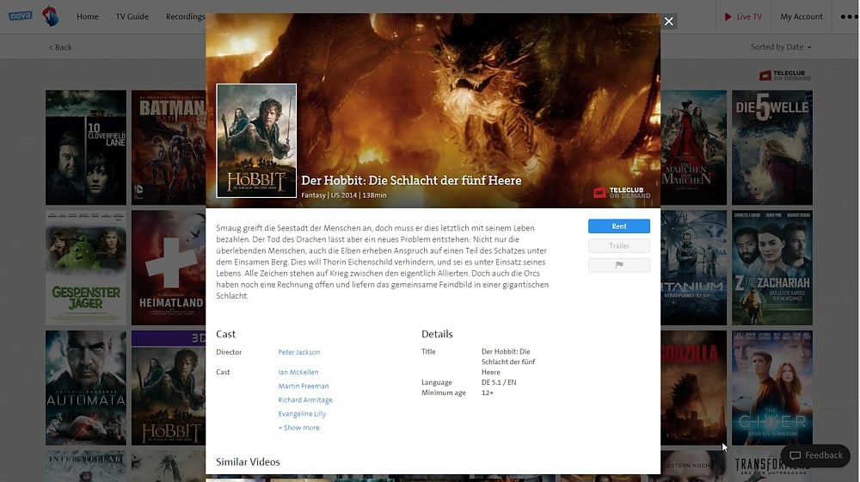Open the Batman movie poster

169,148
